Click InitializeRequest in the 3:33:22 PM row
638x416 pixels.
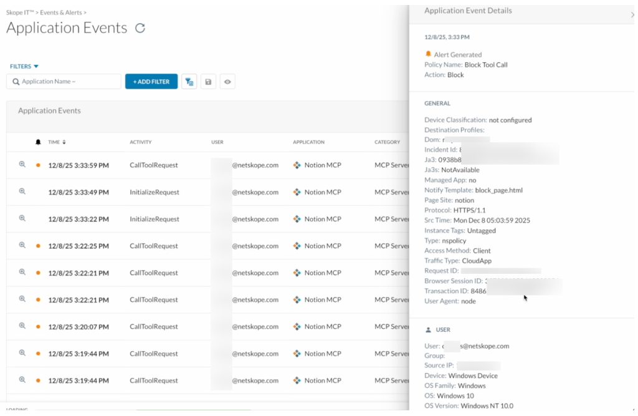click(x=155, y=219)
